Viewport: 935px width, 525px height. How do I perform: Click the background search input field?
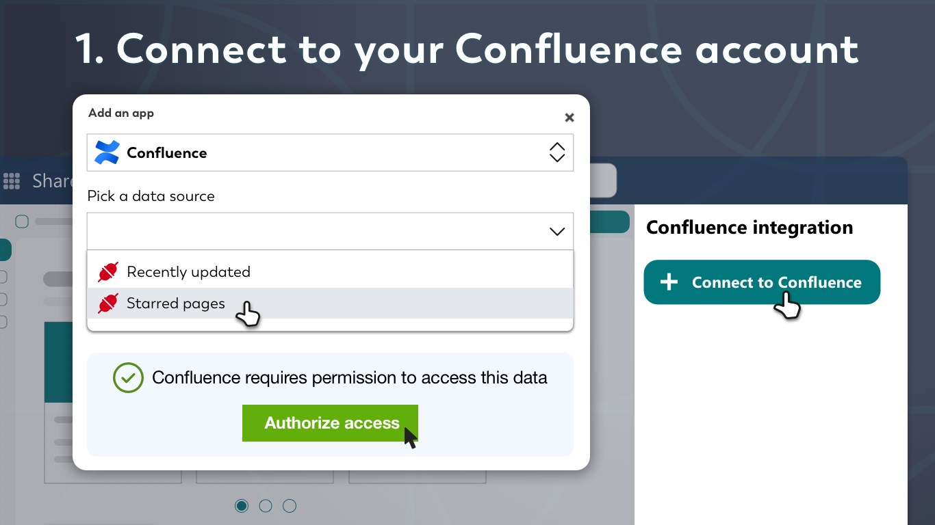tap(603, 181)
